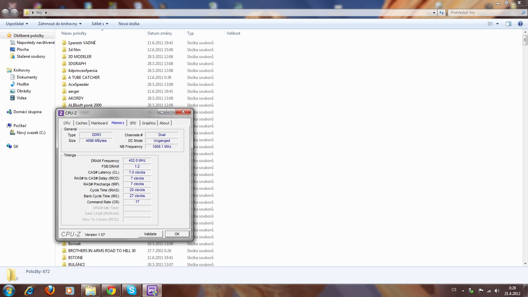Open the Caches tab in CPU-Z
528x297 pixels.
point(82,123)
